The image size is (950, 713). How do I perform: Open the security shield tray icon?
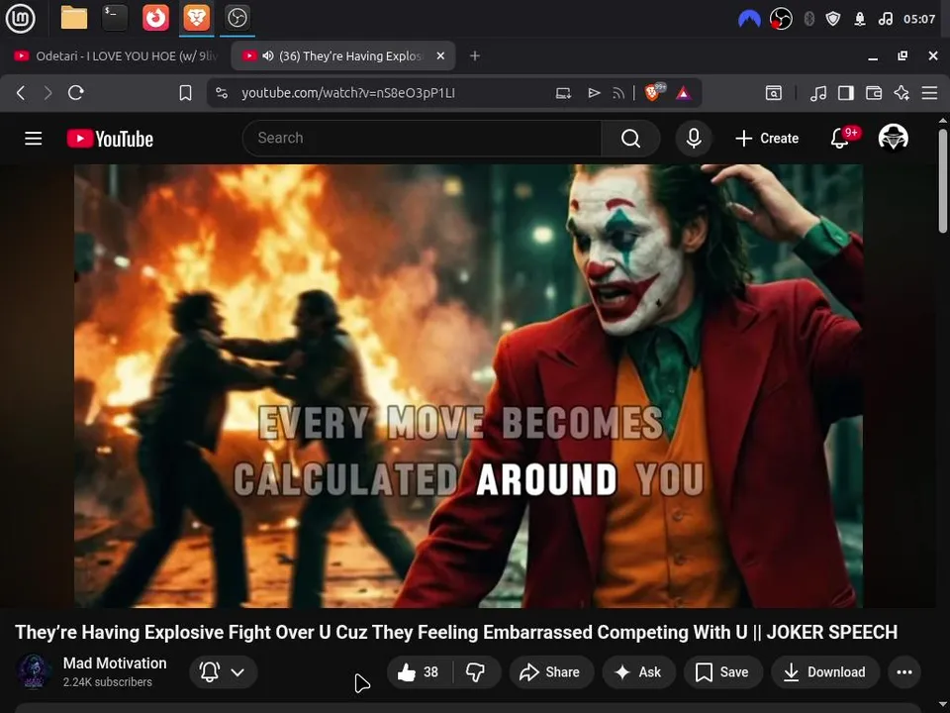[833, 19]
